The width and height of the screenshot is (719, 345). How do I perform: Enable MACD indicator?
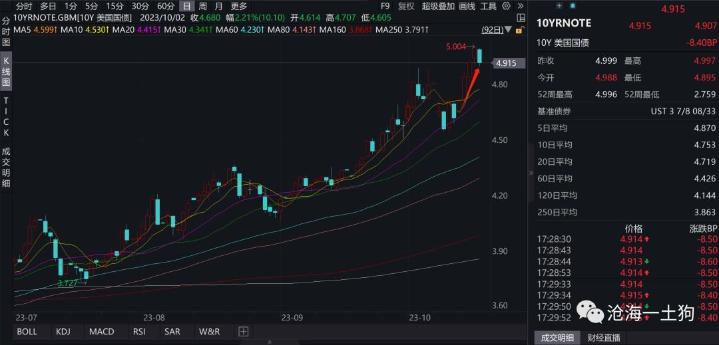[x=101, y=331]
